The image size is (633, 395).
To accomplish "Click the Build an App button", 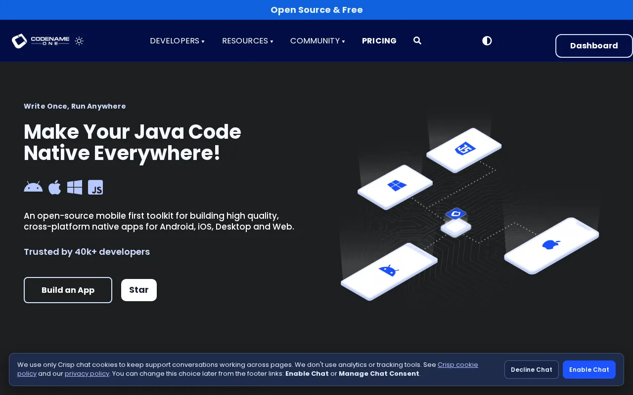I will click(68, 290).
